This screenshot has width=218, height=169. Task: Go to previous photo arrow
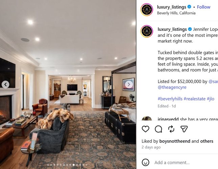(5, 84)
